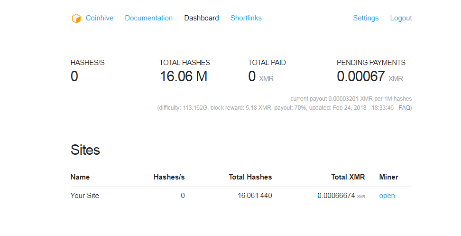
Task: Open the Shortlinks section
Action: point(246,18)
